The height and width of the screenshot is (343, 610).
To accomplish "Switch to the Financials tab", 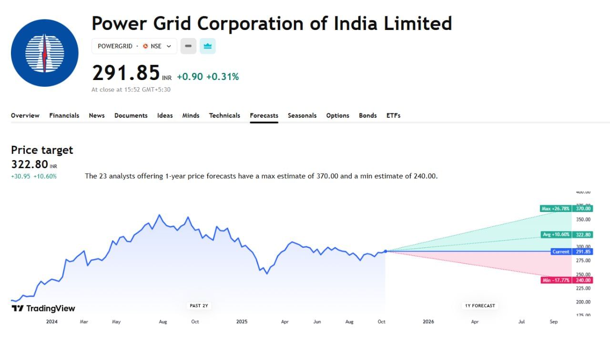I will click(x=64, y=115).
